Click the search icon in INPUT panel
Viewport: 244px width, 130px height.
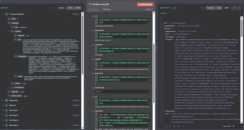(x=53, y=8)
